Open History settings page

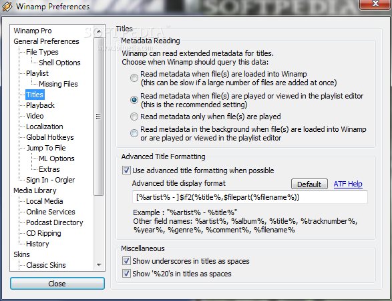pyautogui.click(x=37, y=244)
